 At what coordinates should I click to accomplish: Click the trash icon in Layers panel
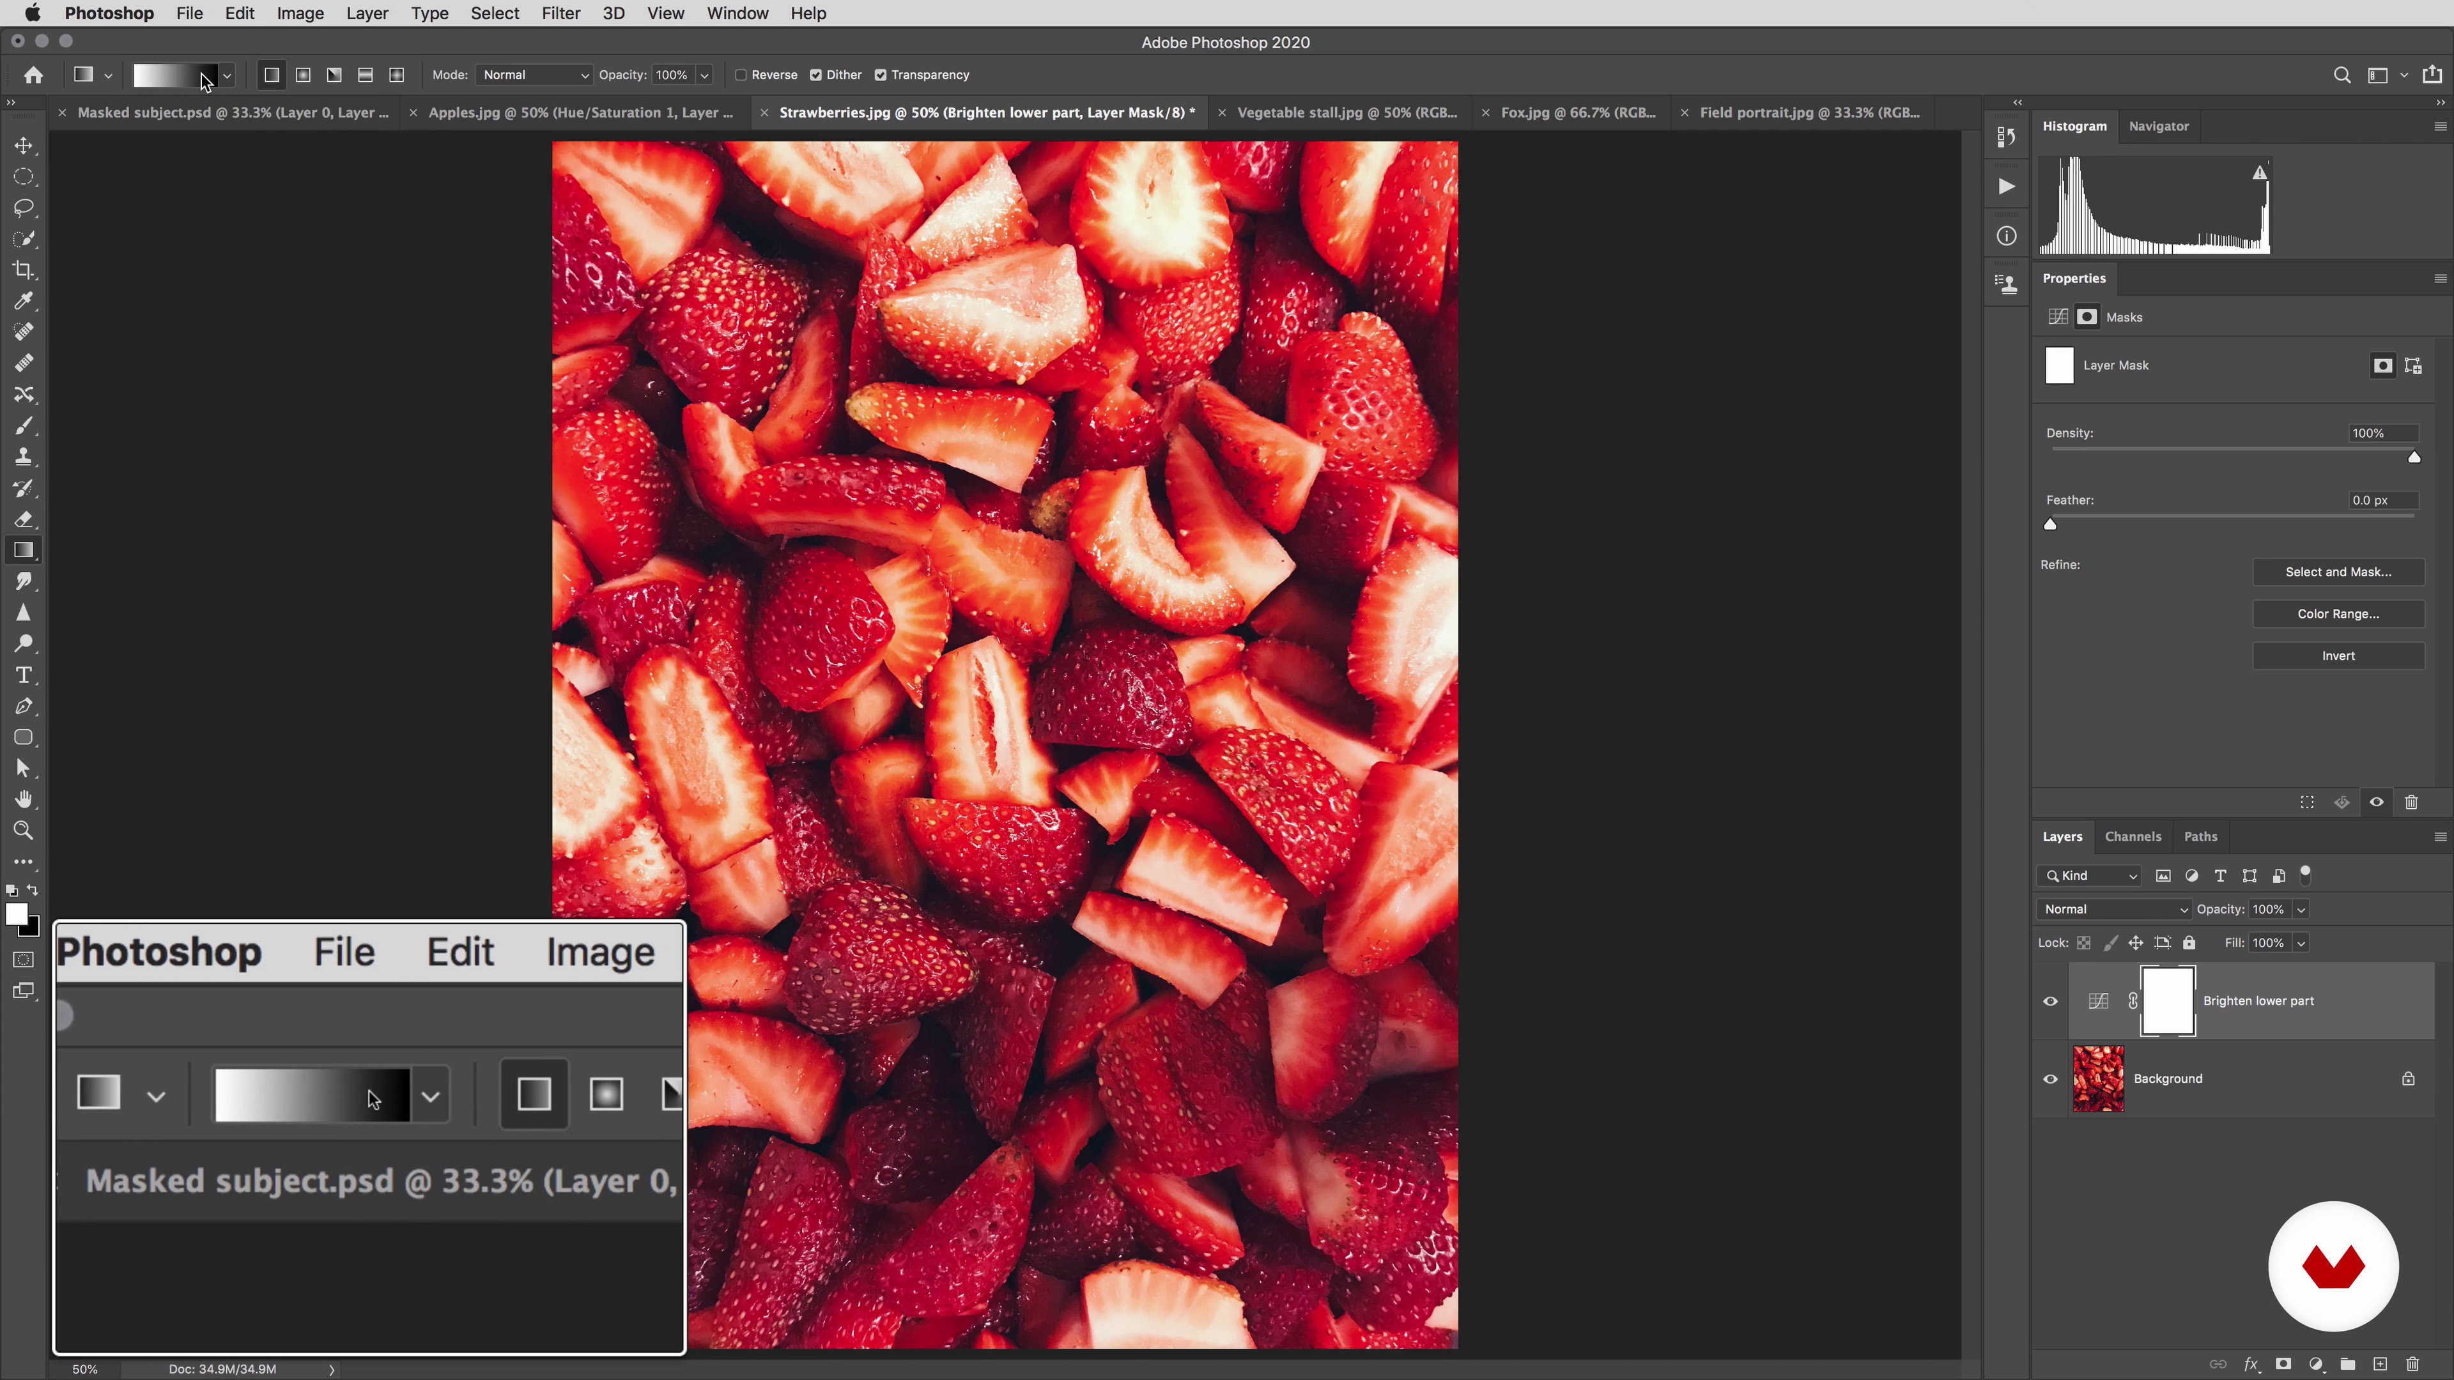2412,1364
